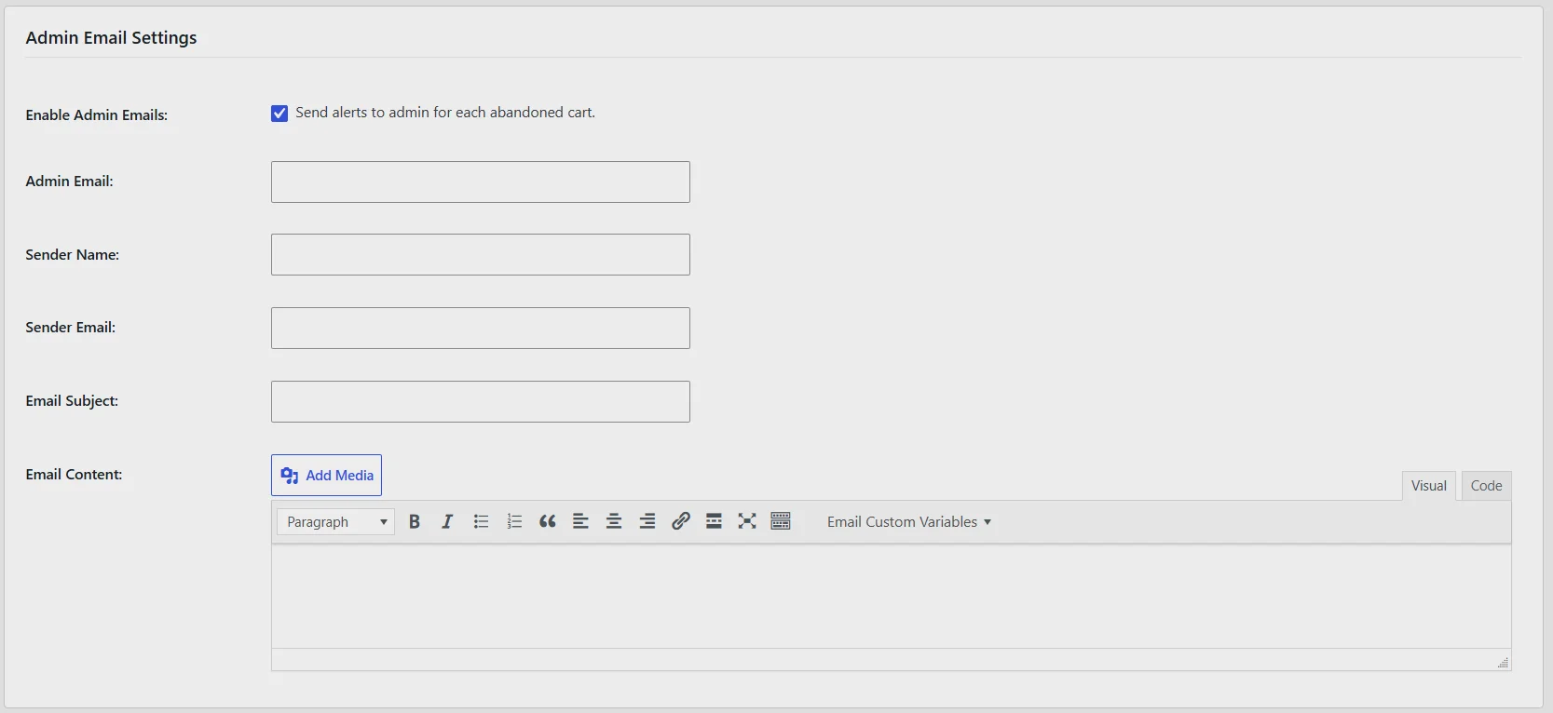Insert Read More tag
The height and width of the screenshot is (713, 1553).
coord(714,522)
